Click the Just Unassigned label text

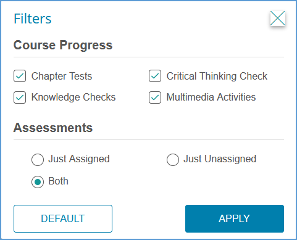220,159
